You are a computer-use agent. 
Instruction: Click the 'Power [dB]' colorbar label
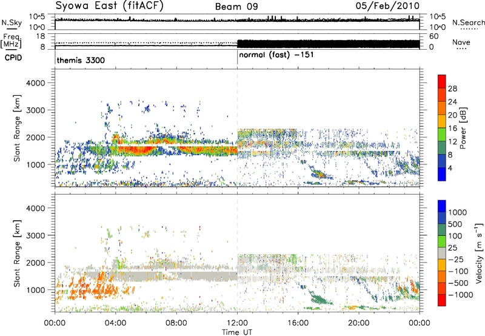[x=463, y=128]
